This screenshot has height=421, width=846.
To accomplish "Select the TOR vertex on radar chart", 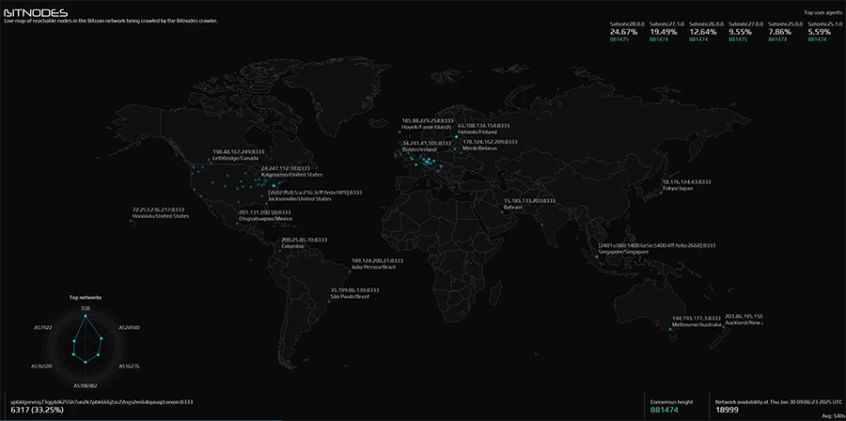I will (85, 317).
